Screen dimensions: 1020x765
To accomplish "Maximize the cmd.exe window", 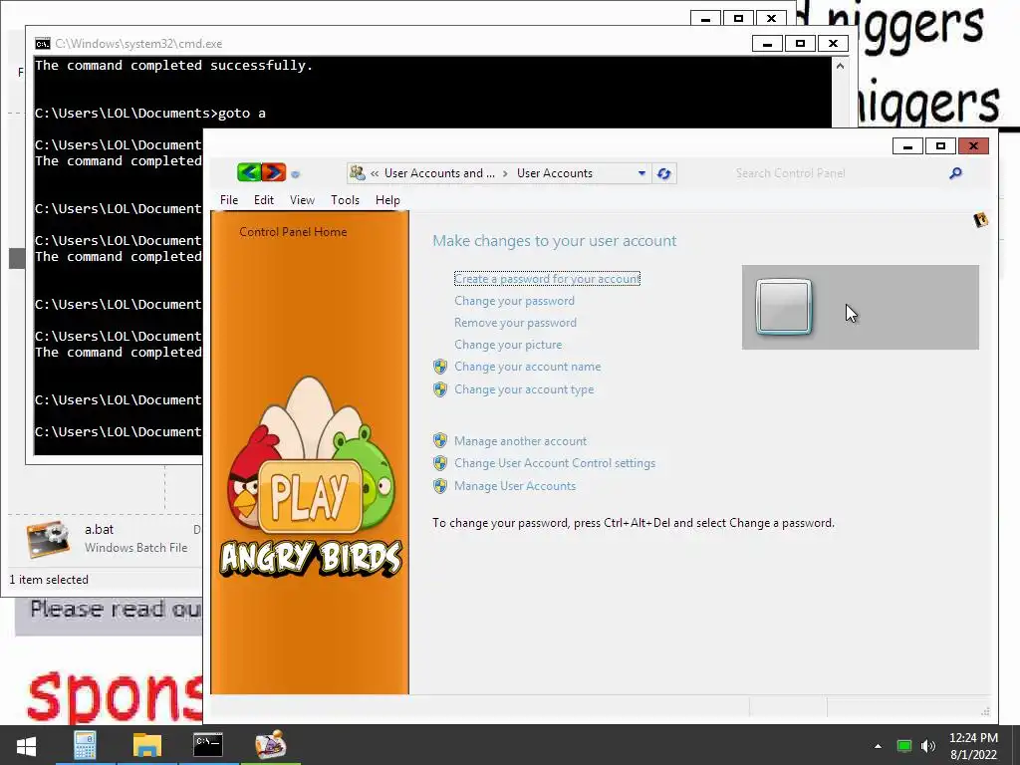I will 800,44.
